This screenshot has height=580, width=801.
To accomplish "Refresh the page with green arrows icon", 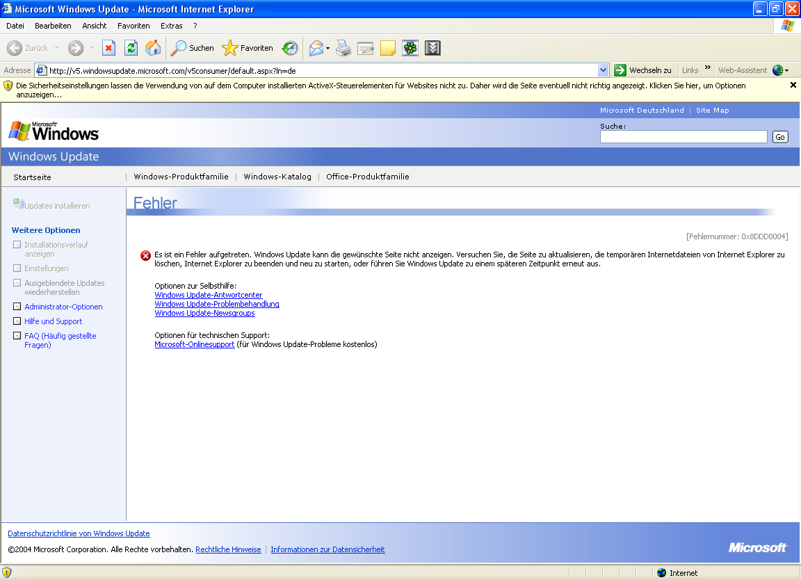I will pos(131,48).
